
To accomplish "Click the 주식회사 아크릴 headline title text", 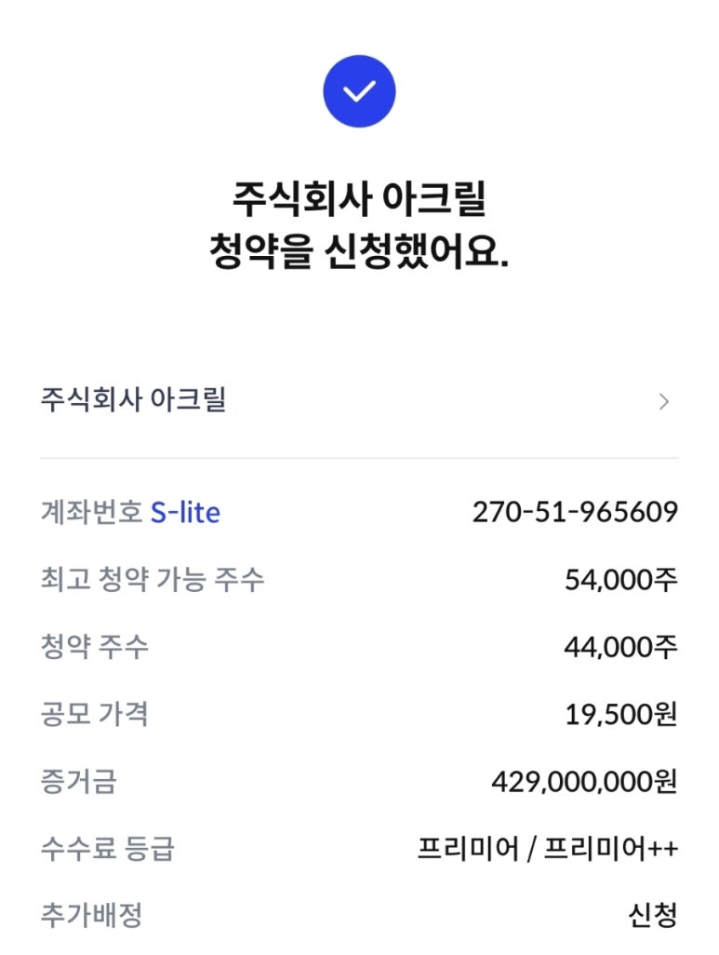I will tap(359, 199).
